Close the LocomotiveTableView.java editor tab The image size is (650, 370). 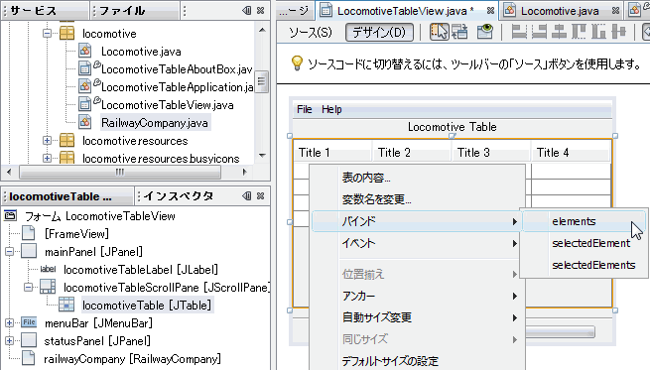490,11
